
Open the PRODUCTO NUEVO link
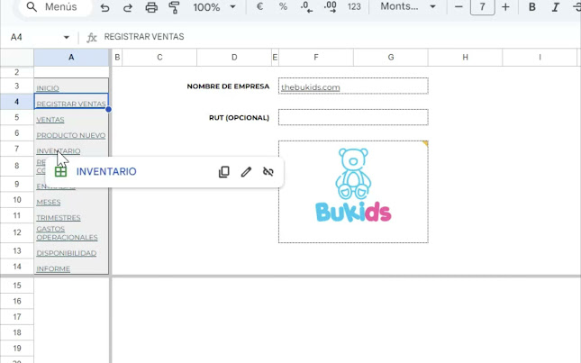[71, 135]
